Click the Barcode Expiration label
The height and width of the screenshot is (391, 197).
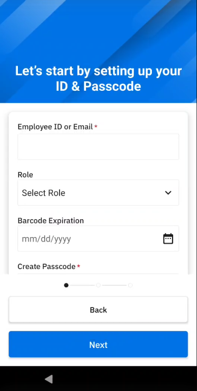tap(51, 220)
